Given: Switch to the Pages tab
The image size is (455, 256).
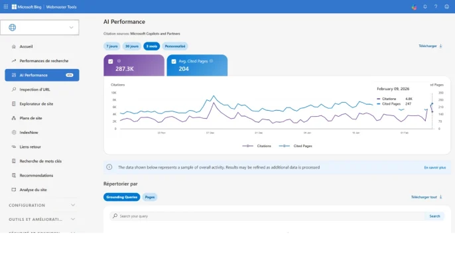Looking at the screenshot, I should (x=150, y=197).
